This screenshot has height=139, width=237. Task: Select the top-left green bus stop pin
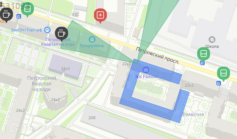[x=27, y=9]
